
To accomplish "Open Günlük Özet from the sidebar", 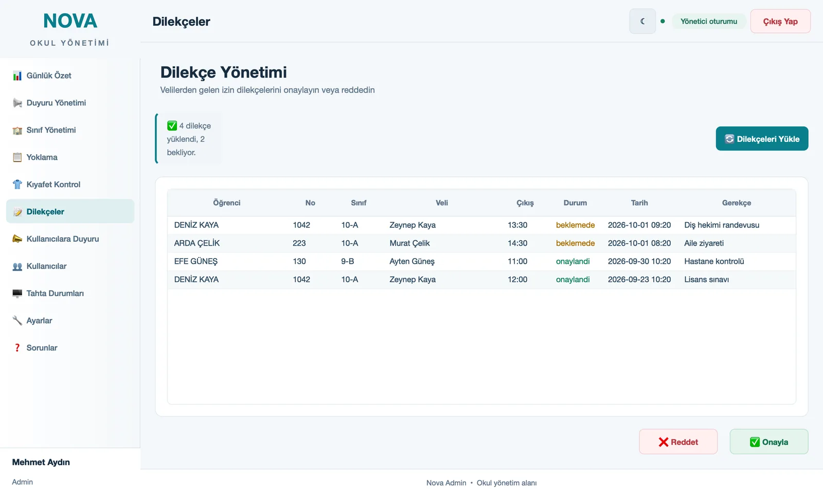I will tap(70, 76).
